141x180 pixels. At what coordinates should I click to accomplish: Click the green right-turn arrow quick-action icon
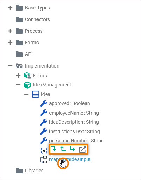tap(72, 148)
